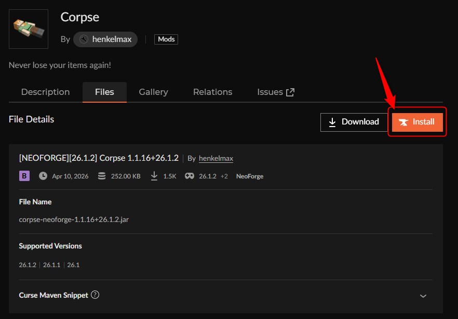Switch to the Gallery tab
Screen dimensions: 458x319
click(153, 92)
